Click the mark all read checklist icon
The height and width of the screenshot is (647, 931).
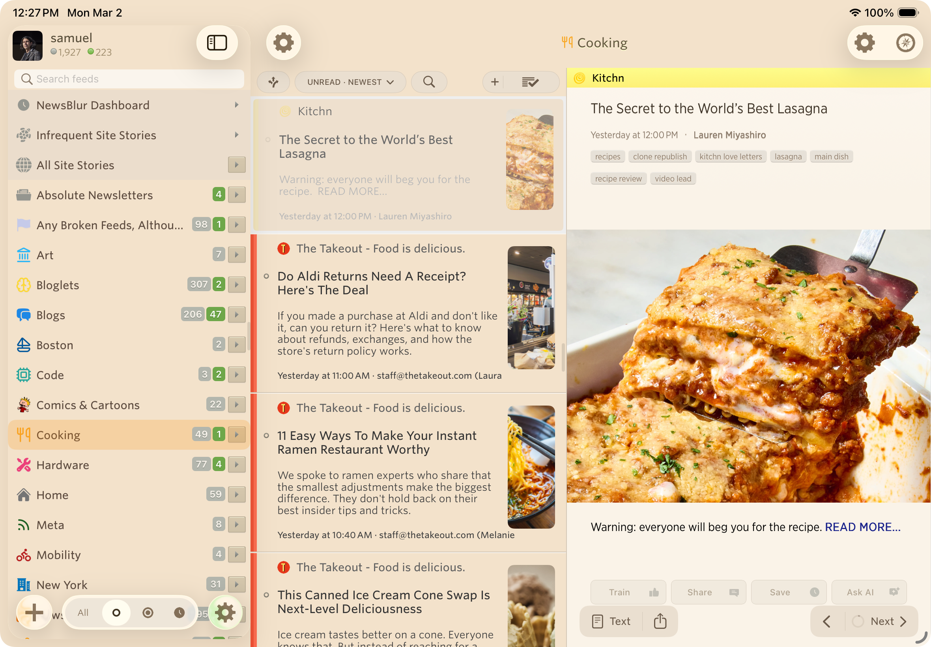pyautogui.click(x=530, y=82)
